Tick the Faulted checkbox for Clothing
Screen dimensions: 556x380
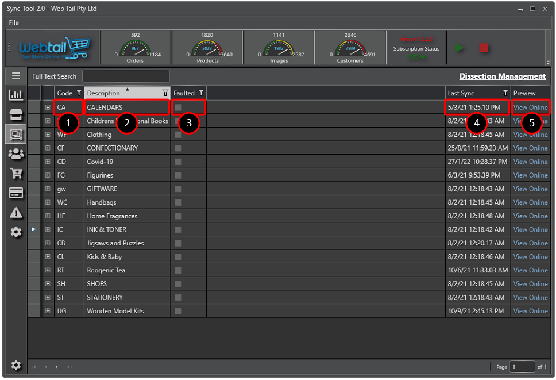tap(178, 135)
